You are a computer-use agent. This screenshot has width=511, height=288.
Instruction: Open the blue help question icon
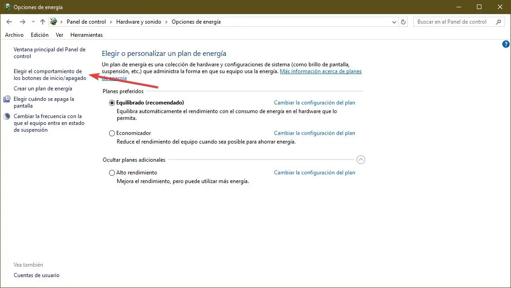pyautogui.click(x=506, y=44)
